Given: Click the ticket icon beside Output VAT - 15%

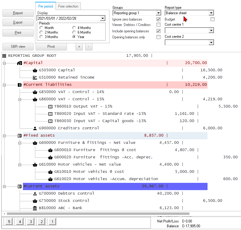Looking at the screenshot, I should coord(50,106).
